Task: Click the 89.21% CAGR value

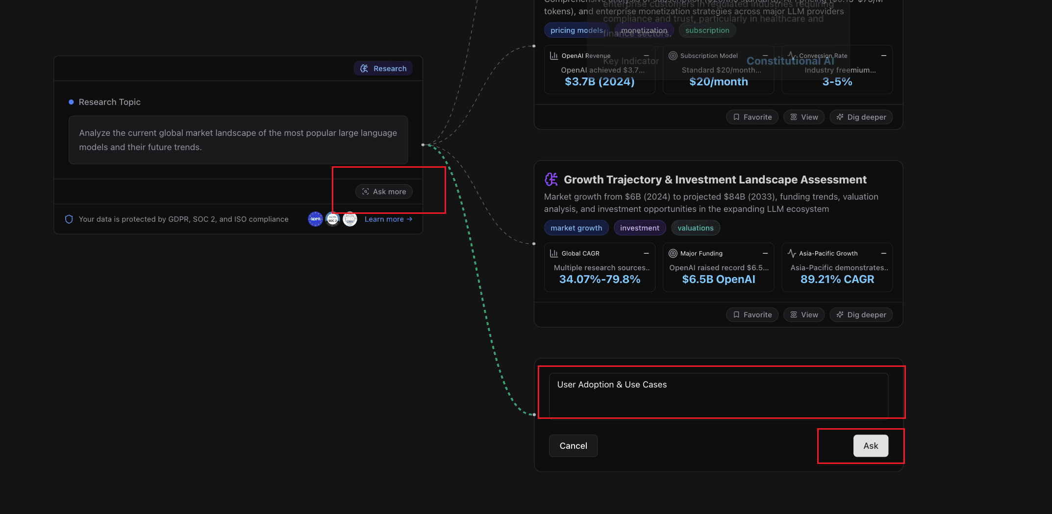Action: click(x=837, y=280)
